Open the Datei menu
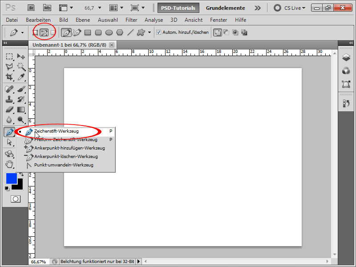The image size is (356, 267). click(12, 20)
